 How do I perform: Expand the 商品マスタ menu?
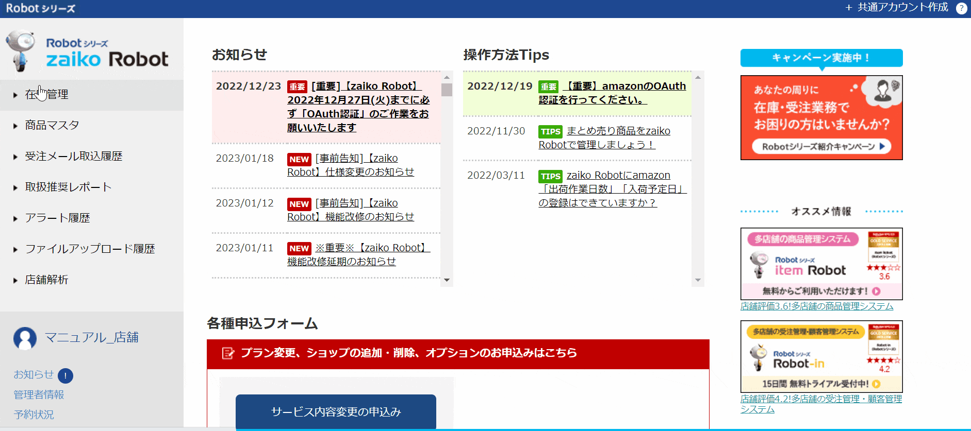[92, 126]
